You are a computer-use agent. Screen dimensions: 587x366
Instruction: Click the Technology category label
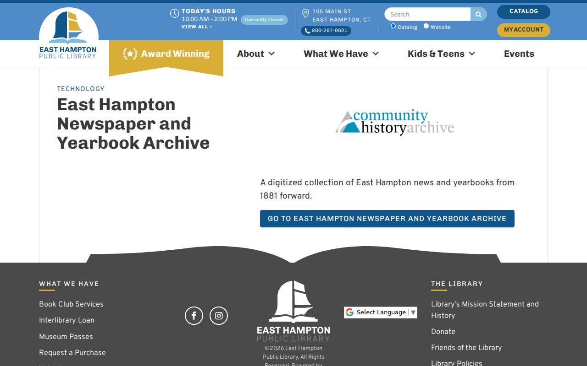tap(81, 89)
